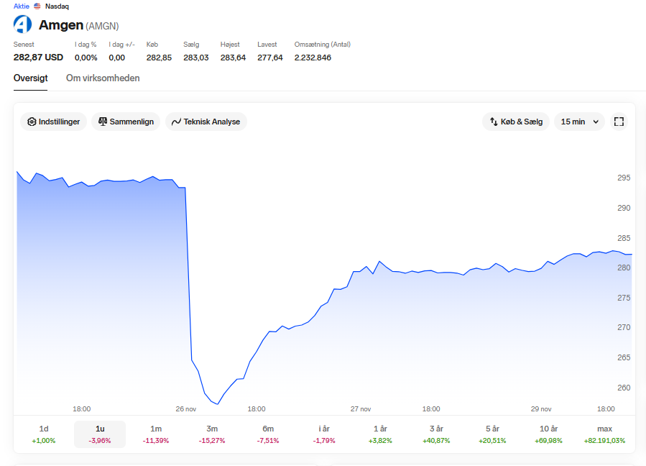Open the Om virksomheden tab
Screen dimensions: 646x466
103,78
